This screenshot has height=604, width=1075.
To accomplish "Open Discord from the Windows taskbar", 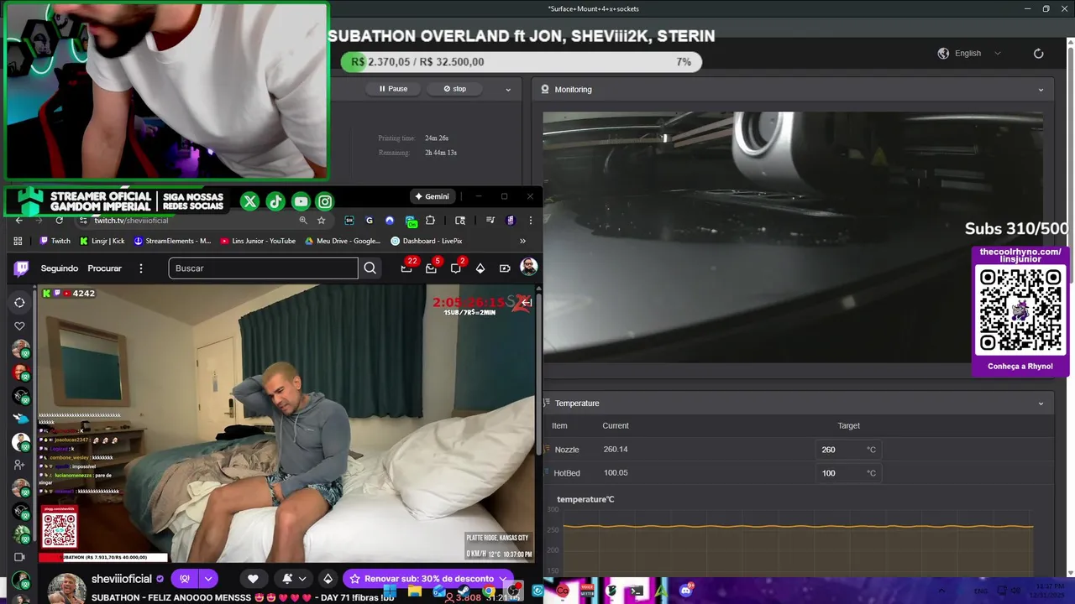I will 686,591.
